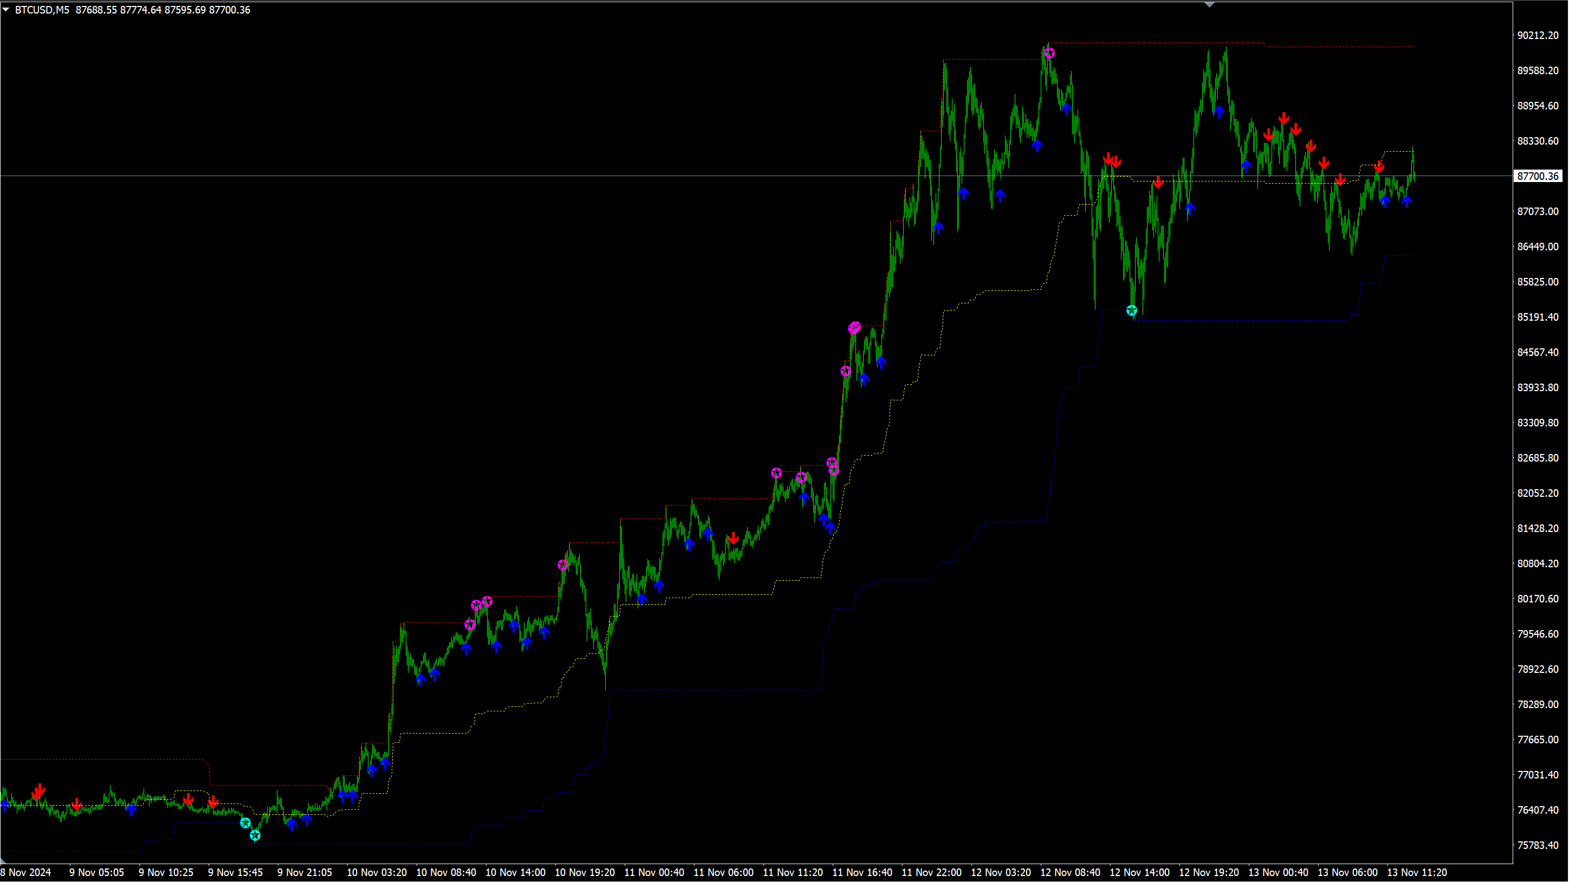Click the 88330.60 price axis label

coord(1538,141)
